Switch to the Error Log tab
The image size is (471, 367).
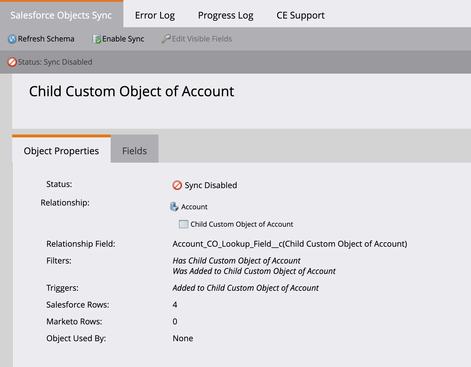pyautogui.click(x=155, y=15)
